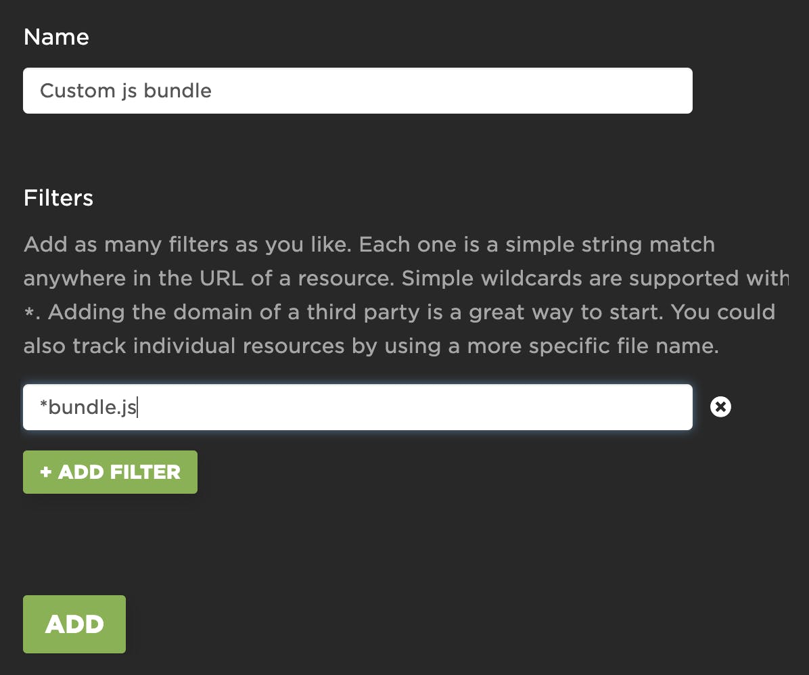Focus the Name input field
Viewport: 809px width, 675px height.
coord(357,91)
